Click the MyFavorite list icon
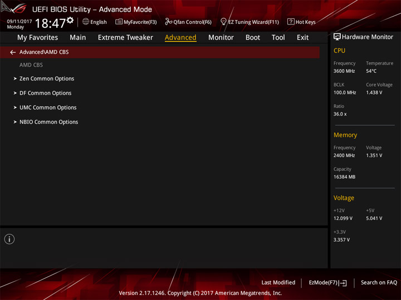The width and height of the screenshot is (401, 300). (x=119, y=22)
